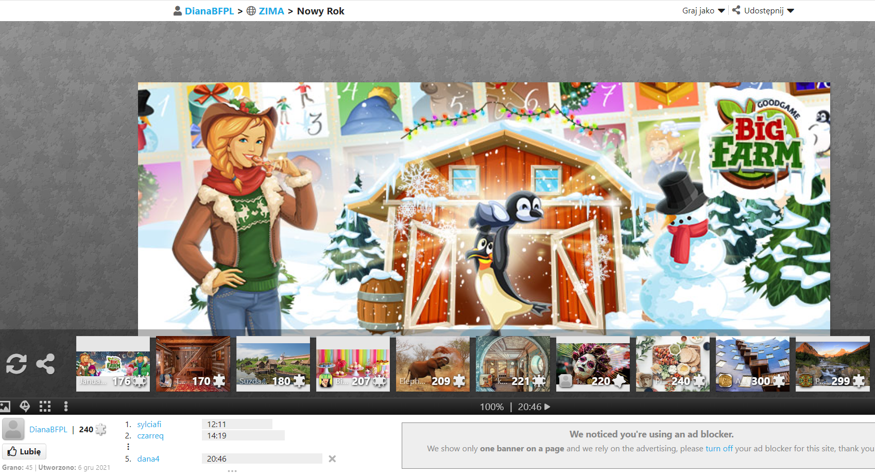Open the DianaBFPL author link below puzzle

pos(48,429)
